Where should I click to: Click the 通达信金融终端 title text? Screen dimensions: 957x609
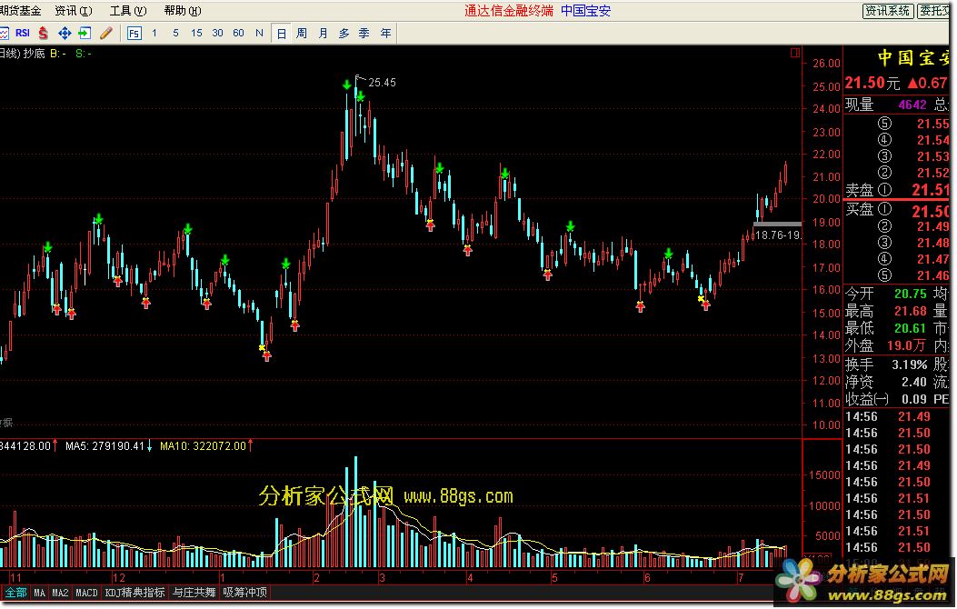coord(508,10)
